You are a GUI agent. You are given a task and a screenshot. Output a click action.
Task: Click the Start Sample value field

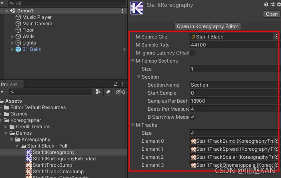pos(235,93)
